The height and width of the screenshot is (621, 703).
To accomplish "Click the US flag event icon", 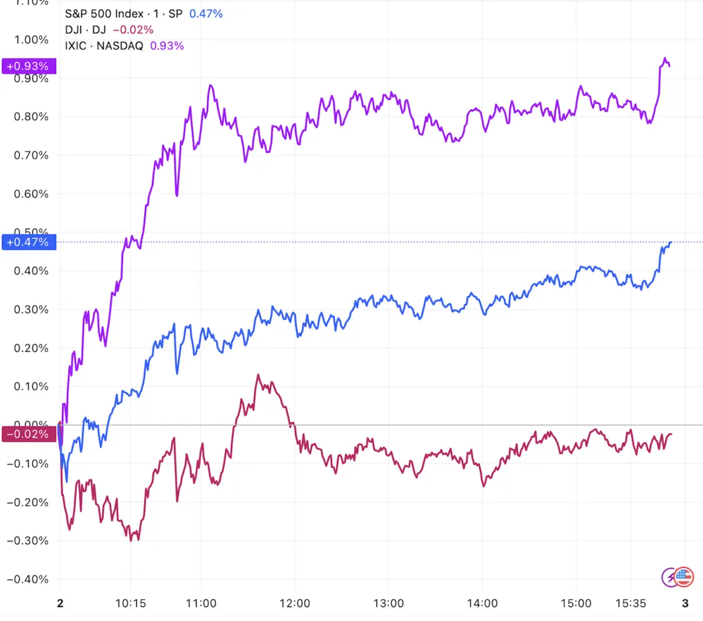I will click(685, 576).
